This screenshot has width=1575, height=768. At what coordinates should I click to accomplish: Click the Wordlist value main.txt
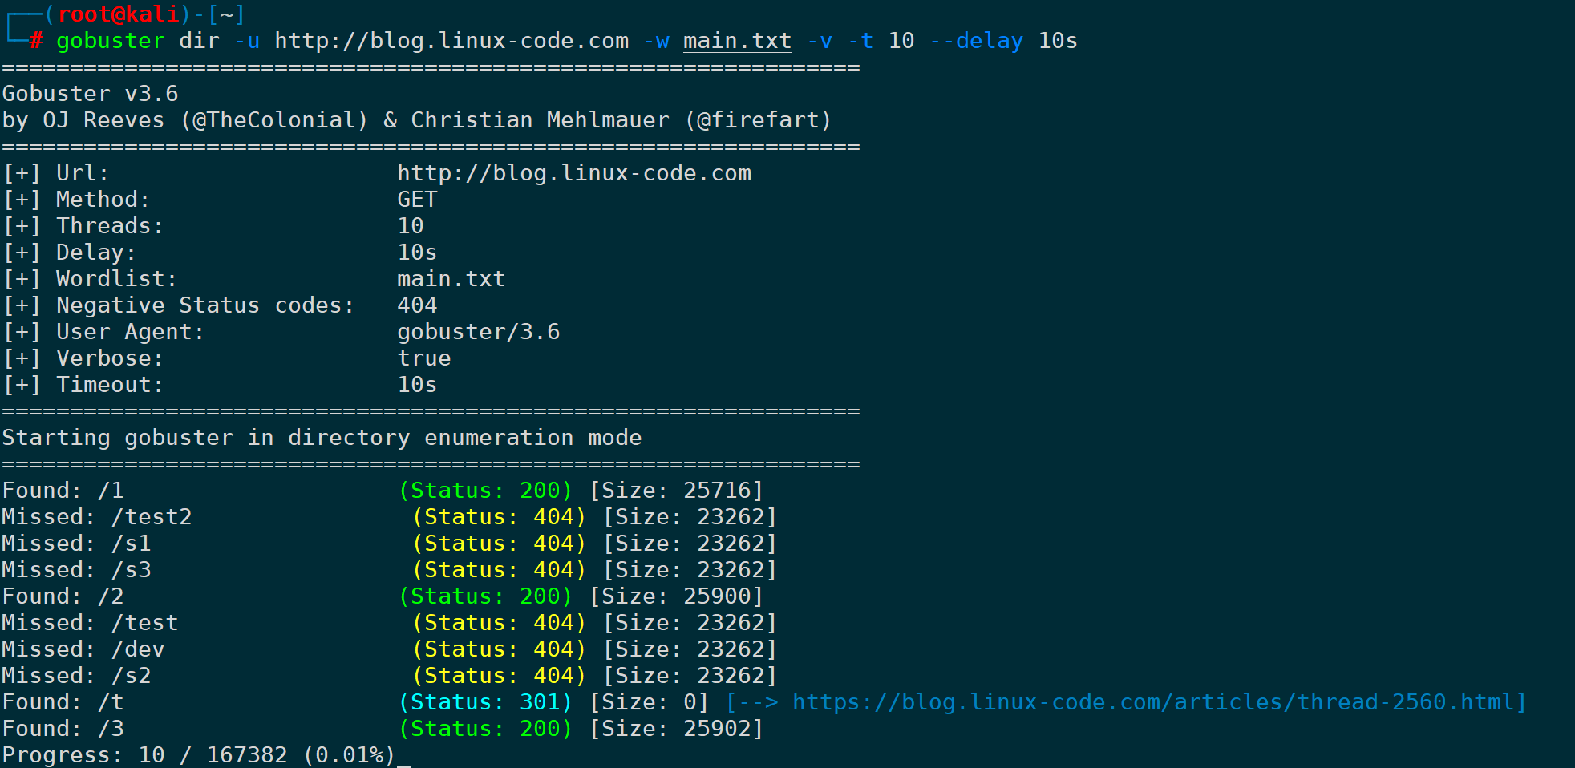(x=451, y=279)
